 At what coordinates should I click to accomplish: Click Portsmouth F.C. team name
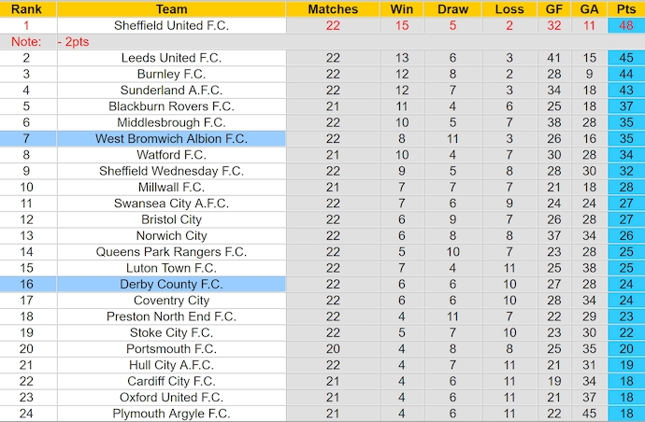(172, 348)
